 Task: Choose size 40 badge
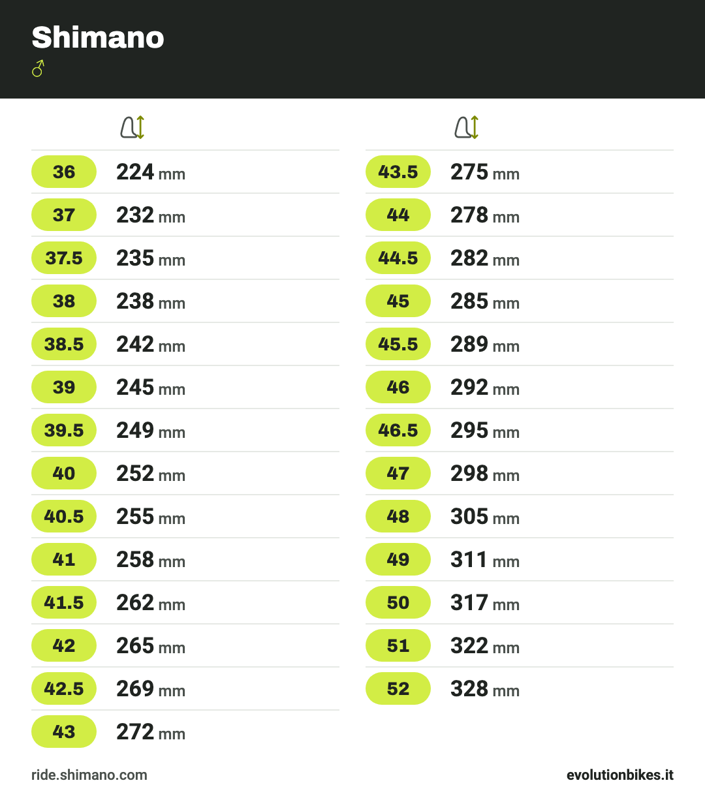tap(64, 473)
